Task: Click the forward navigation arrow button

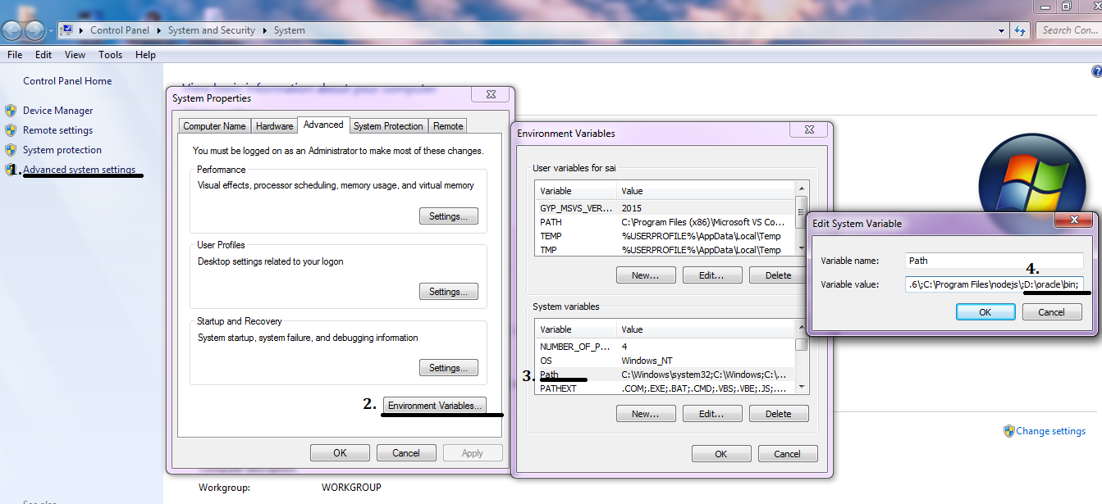Action: coord(34,30)
